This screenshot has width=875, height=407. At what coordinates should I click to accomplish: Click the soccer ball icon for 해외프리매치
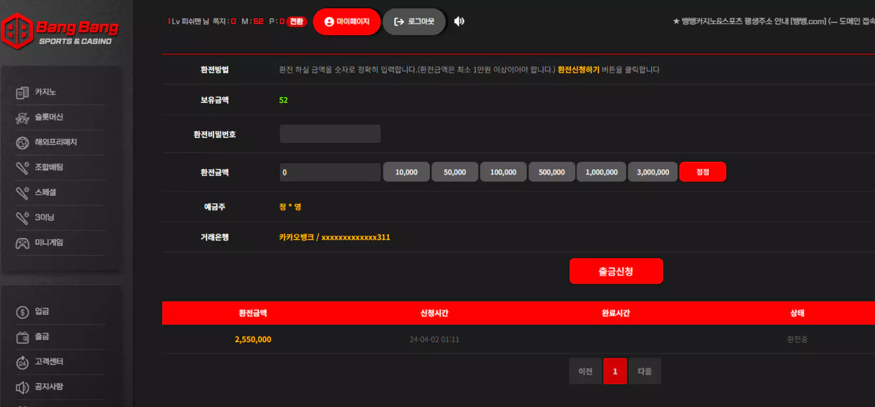pyautogui.click(x=22, y=143)
